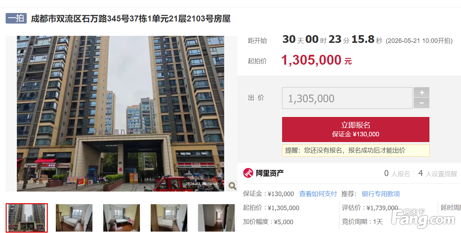Screen dimensions: 461x233
Task: Select the third thumbnail with the bed
Action: [x=122, y=218]
